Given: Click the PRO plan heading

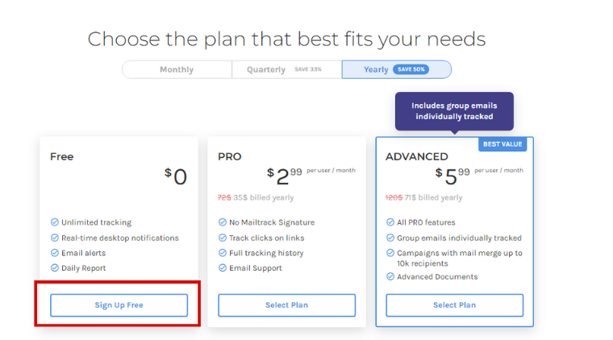Looking at the screenshot, I should pos(230,157).
